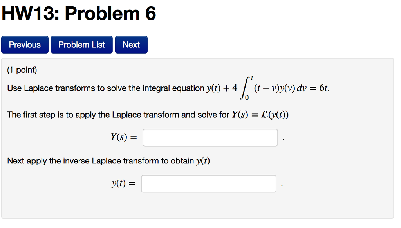The image size is (401, 228).
Task: Click the y(t) = label beside second box
Action: click(x=123, y=183)
